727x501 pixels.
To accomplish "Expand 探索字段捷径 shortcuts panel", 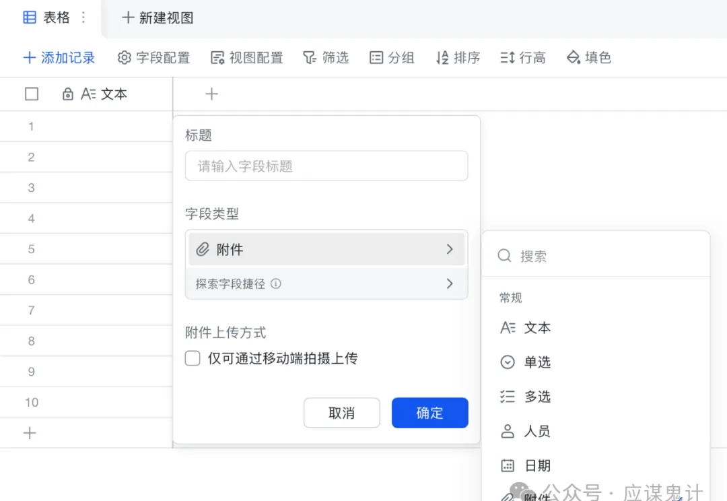I will coord(326,283).
